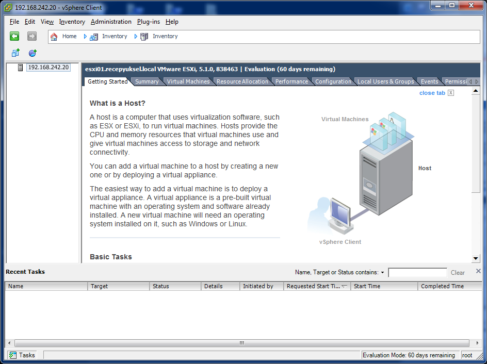Click the Start Time column header

coord(384,287)
